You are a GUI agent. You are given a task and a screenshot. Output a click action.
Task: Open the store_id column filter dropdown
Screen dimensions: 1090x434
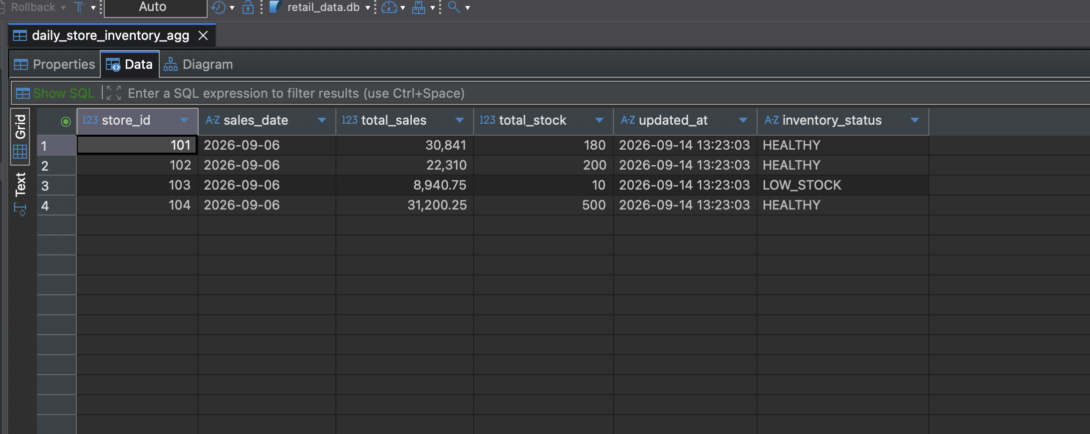pyautogui.click(x=184, y=120)
